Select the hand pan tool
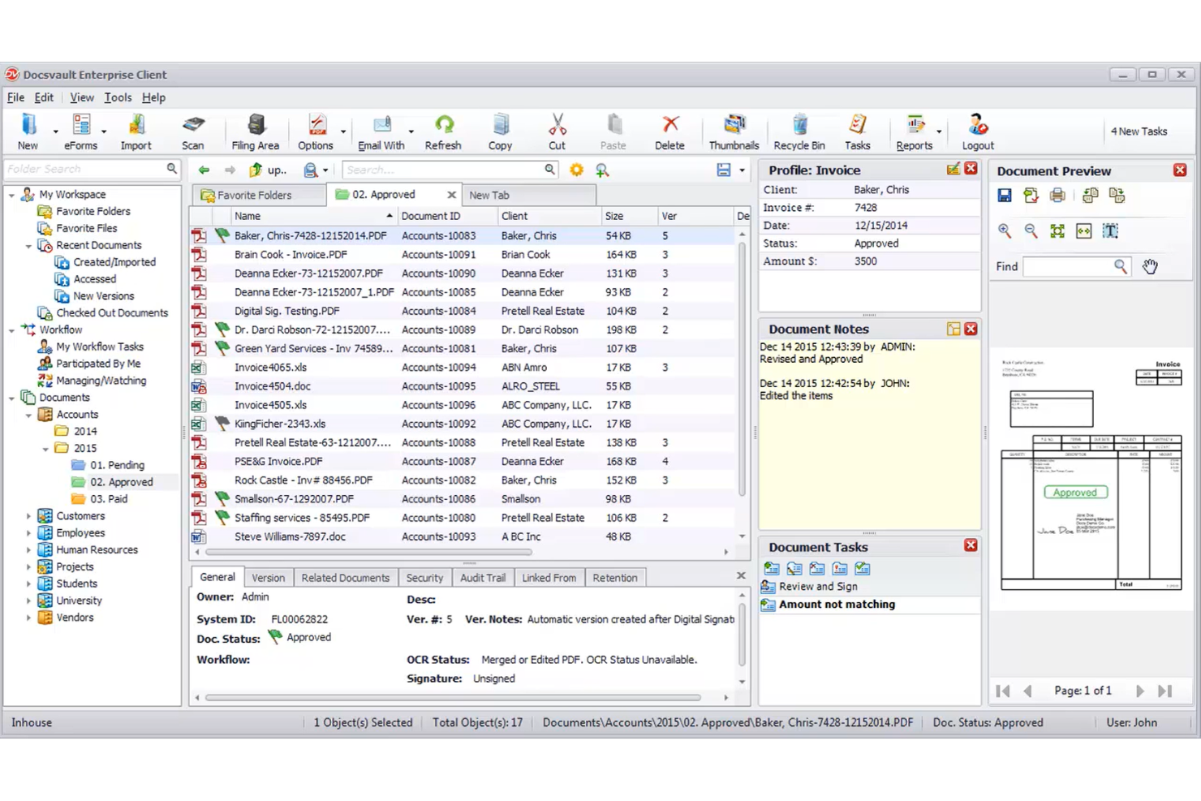The image size is (1201, 801). [x=1150, y=266]
